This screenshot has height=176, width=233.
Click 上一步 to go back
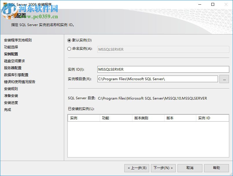point(136,168)
